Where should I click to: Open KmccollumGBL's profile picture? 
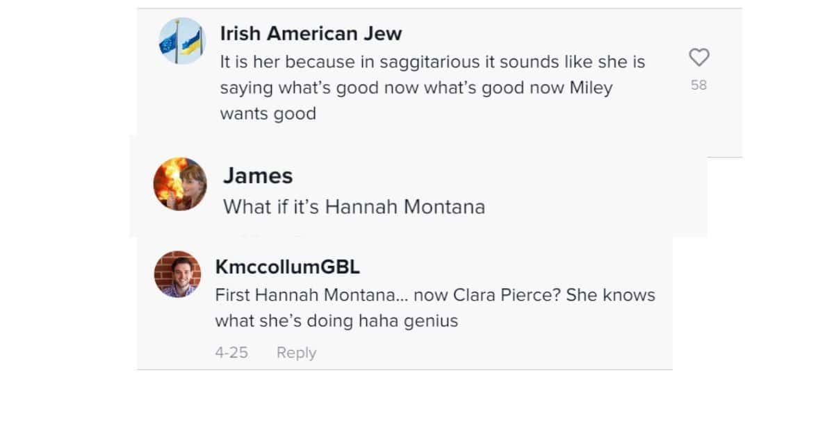point(177,274)
